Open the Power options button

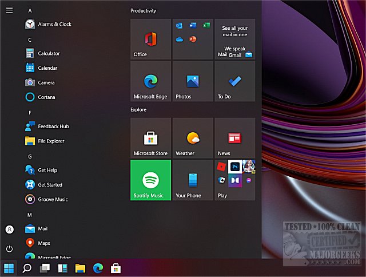9,248
